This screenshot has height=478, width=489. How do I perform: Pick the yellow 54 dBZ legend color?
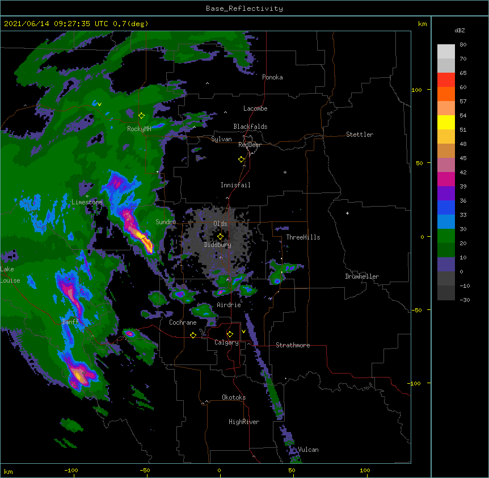click(x=446, y=122)
